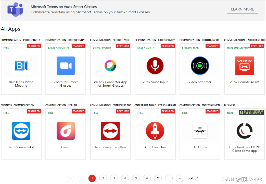
Task: Click the All Apps heading
Action: pos(10,29)
